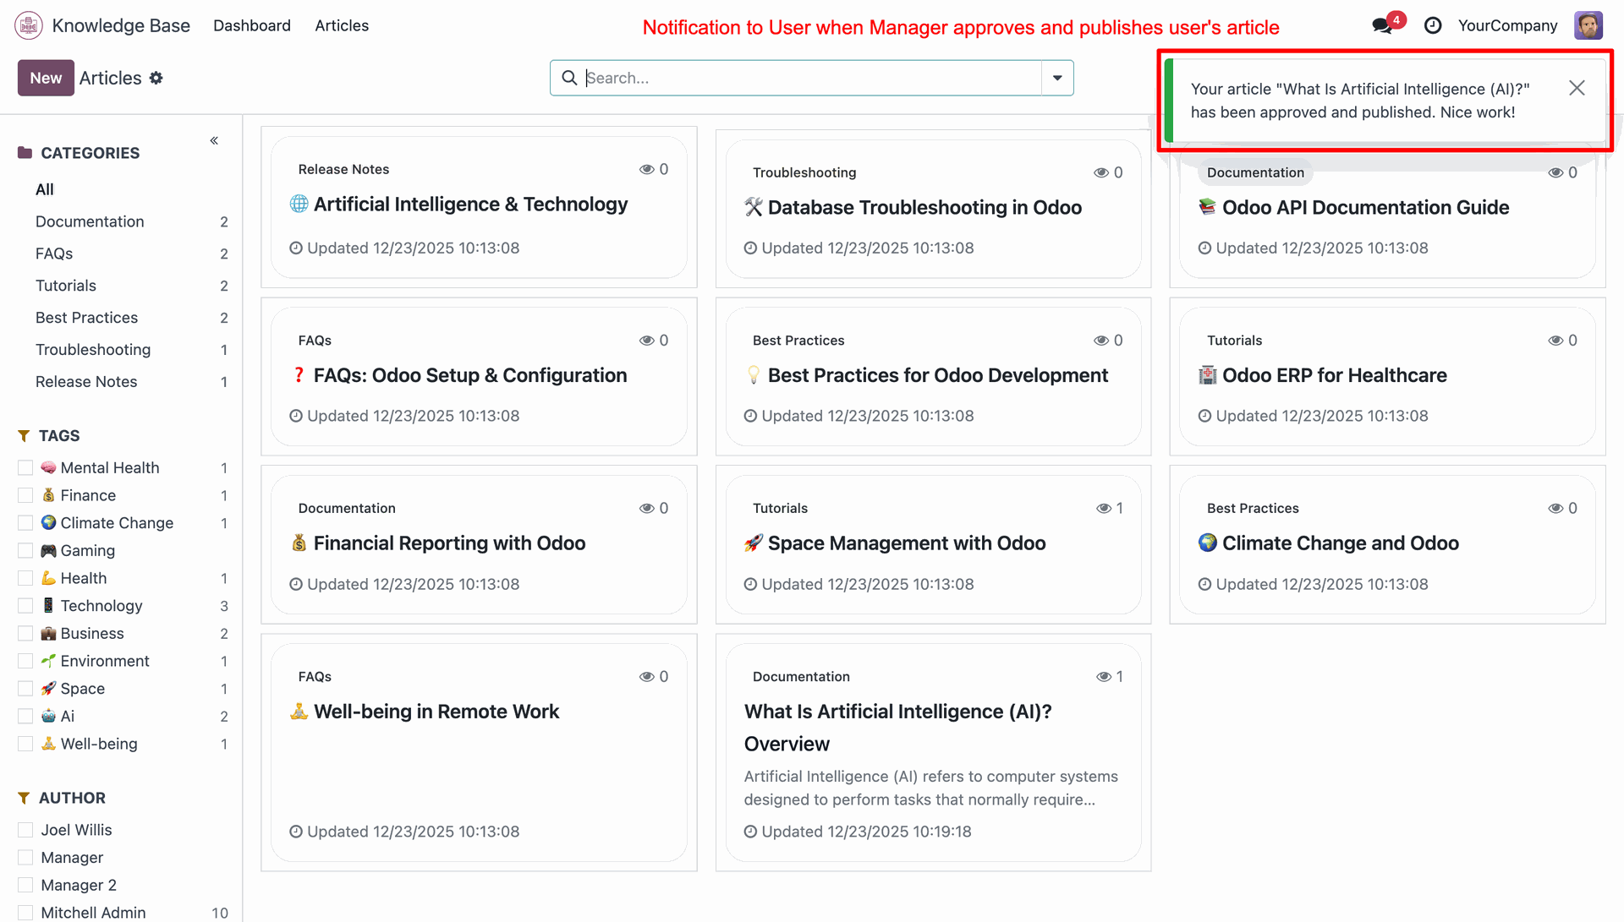
Task: Open the chat messages icon
Action: [1382, 25]
